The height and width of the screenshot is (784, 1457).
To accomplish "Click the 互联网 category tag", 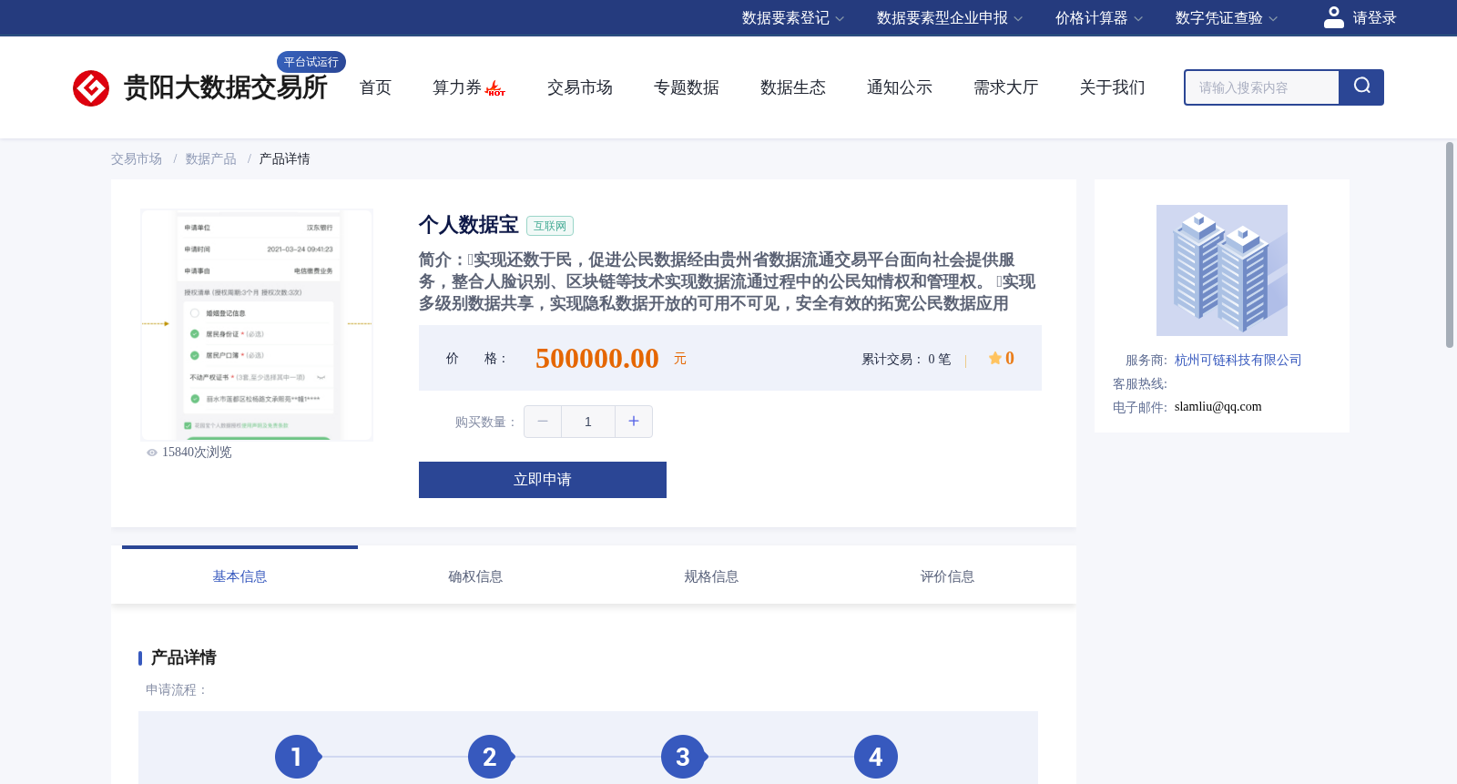I will pos(550,226).
